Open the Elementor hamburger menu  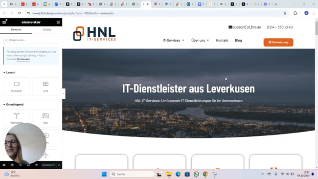[x=4, y=22]
